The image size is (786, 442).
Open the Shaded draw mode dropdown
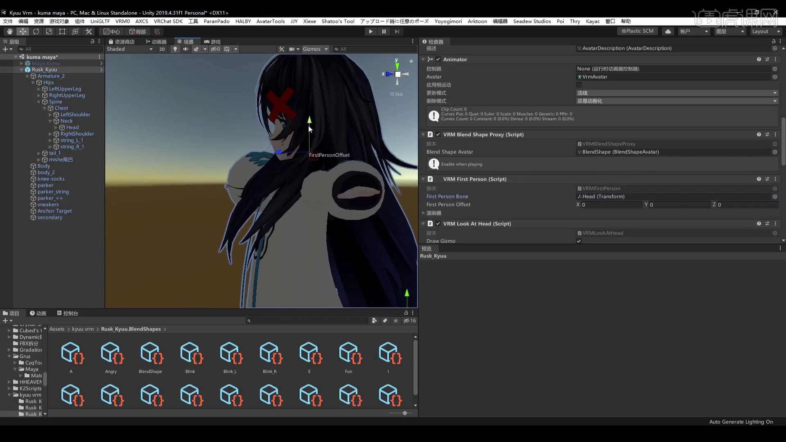tap(129, 49)
